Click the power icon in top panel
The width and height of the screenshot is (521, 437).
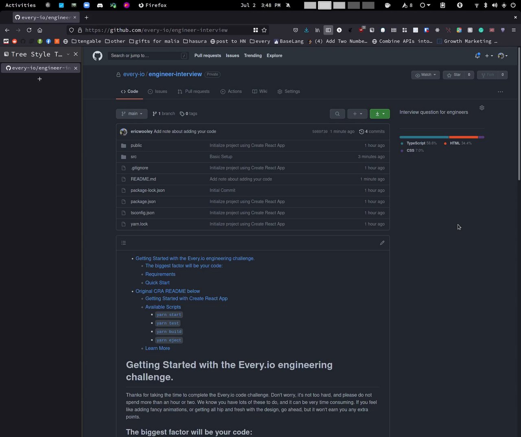pos(513,5)
